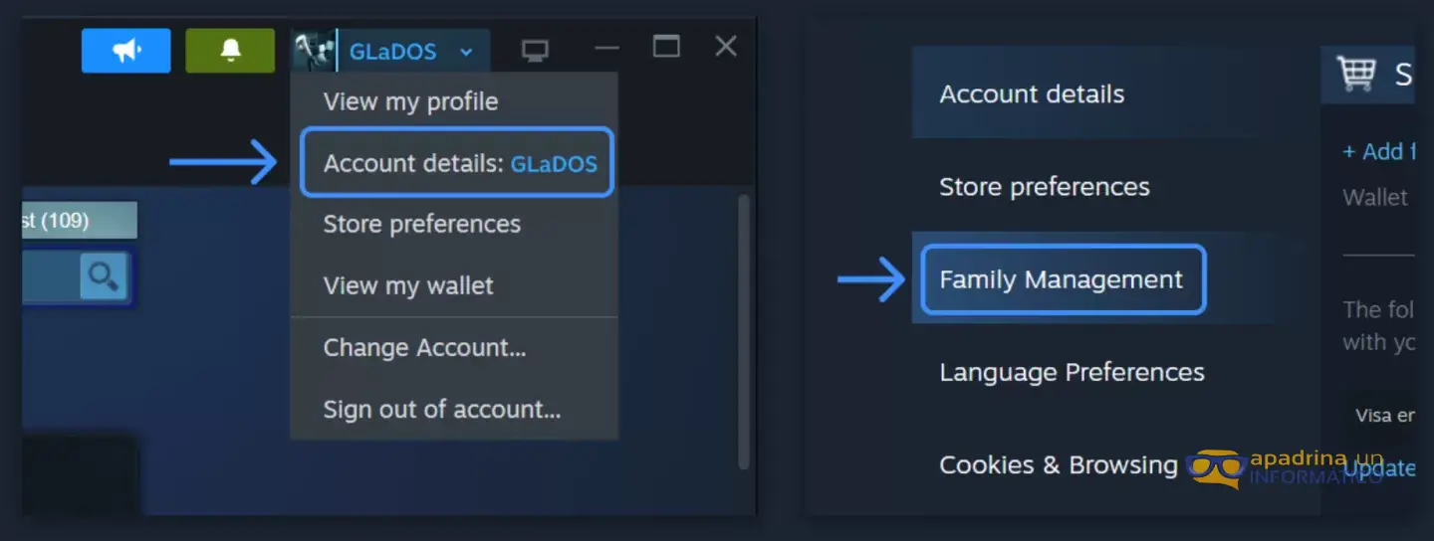Click the blue megaphone announcements icon
Screen dimensions: 1434x541
pyautogui.click(x=126, y=51)
